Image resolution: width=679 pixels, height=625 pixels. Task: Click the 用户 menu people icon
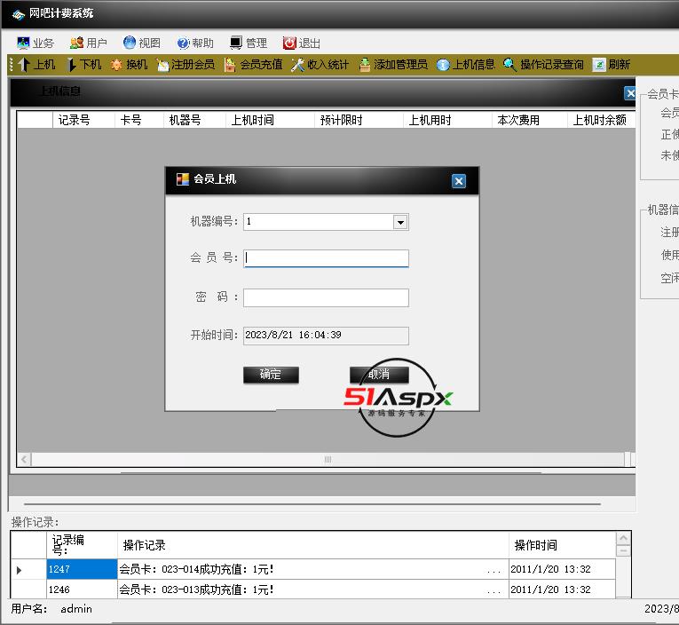point(76,43)
